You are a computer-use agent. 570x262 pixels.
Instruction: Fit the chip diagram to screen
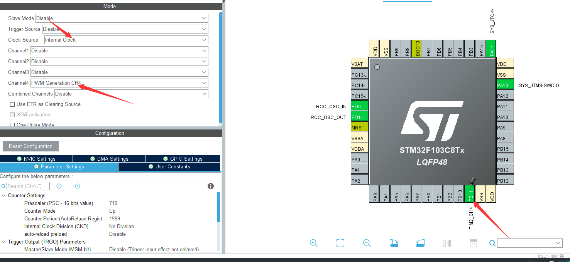pos(340,243)
